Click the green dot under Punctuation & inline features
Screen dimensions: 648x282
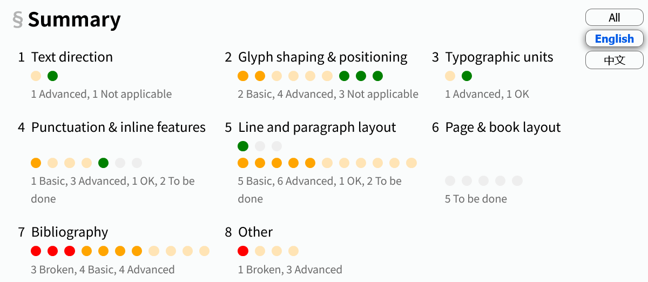pos(104,163)
